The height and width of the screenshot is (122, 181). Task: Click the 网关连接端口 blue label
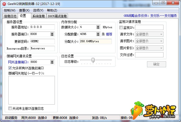[x=18, y=62]
